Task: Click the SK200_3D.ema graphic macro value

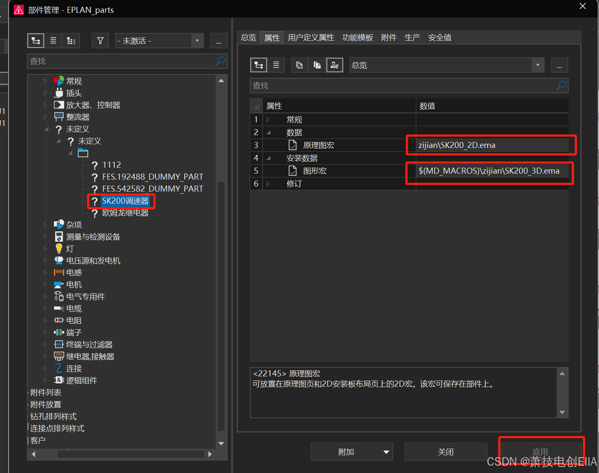Action: [492, 171]
